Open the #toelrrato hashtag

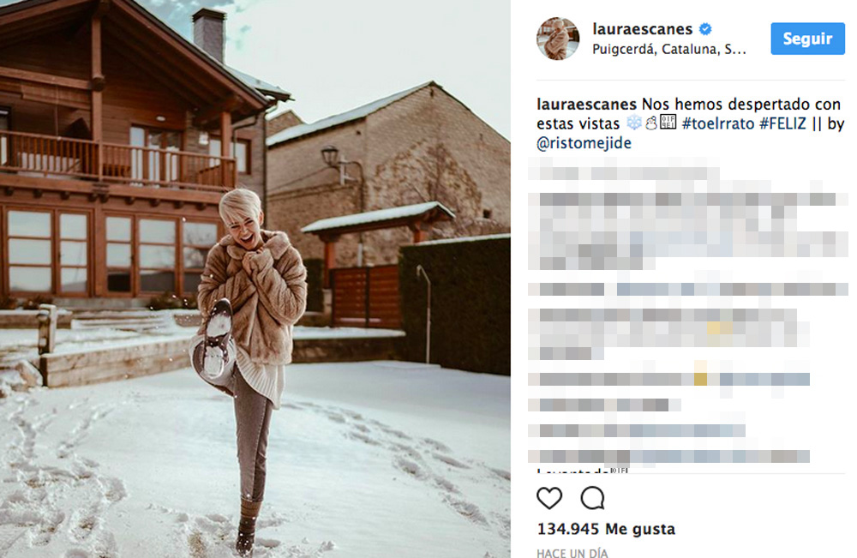pos(718,124)
